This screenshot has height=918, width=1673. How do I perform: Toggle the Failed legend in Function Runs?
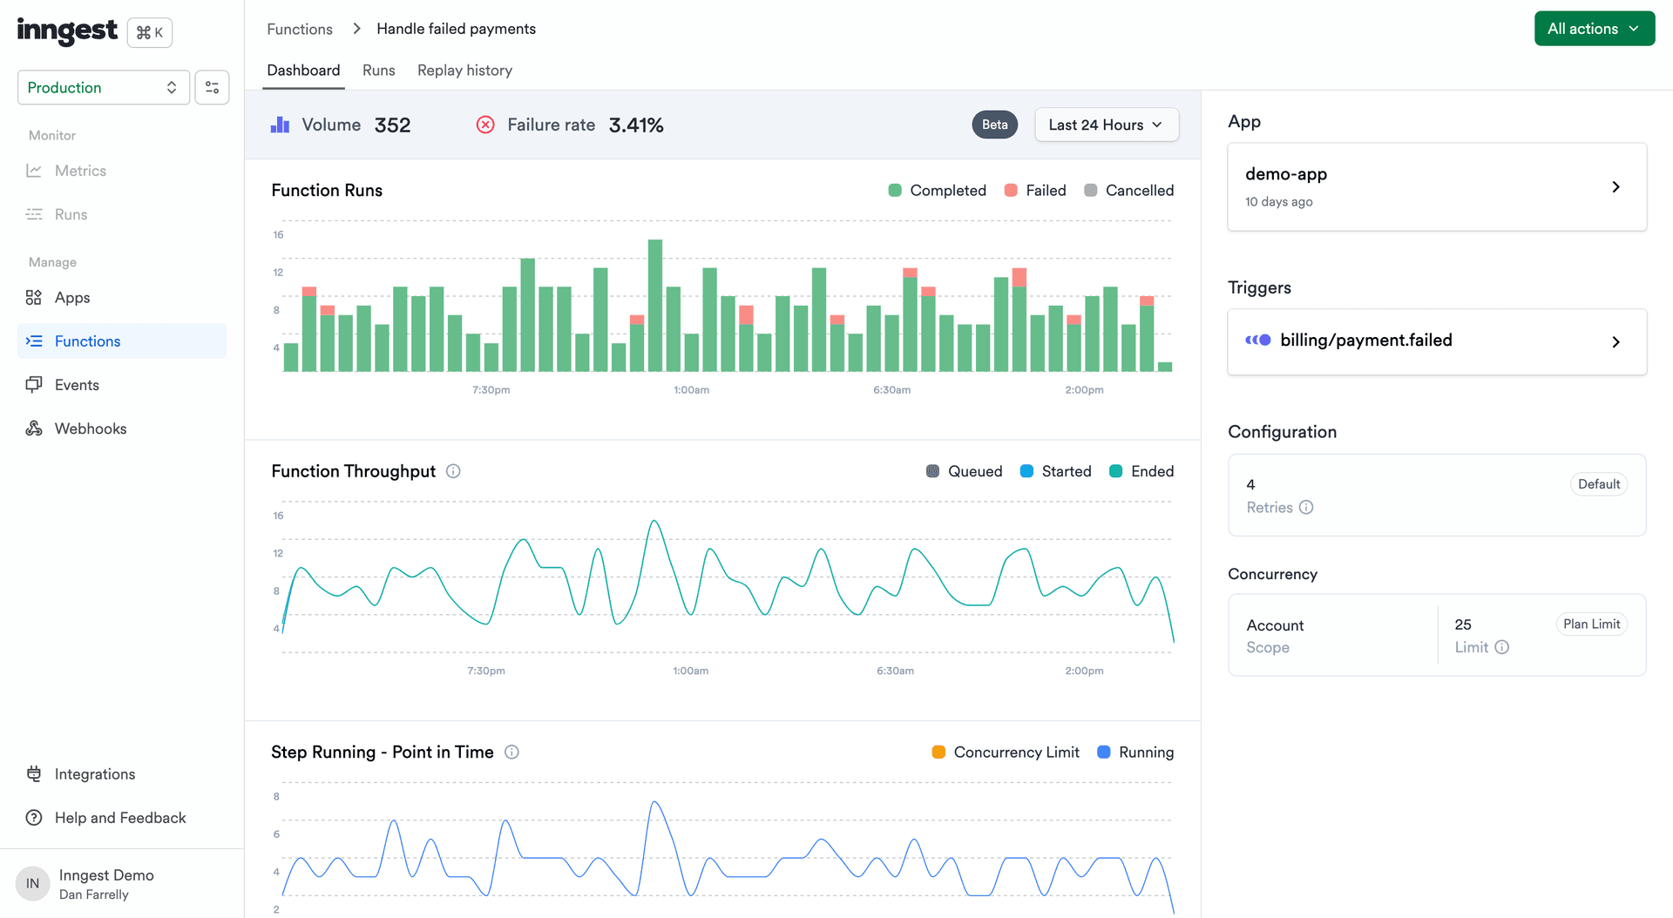pos(1035,190)
